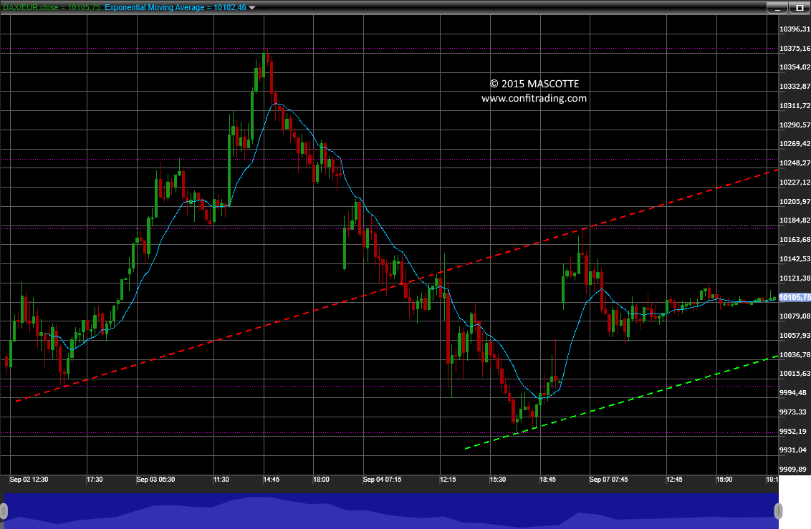Click the 10332,87 price axis label

pos(795,87)
